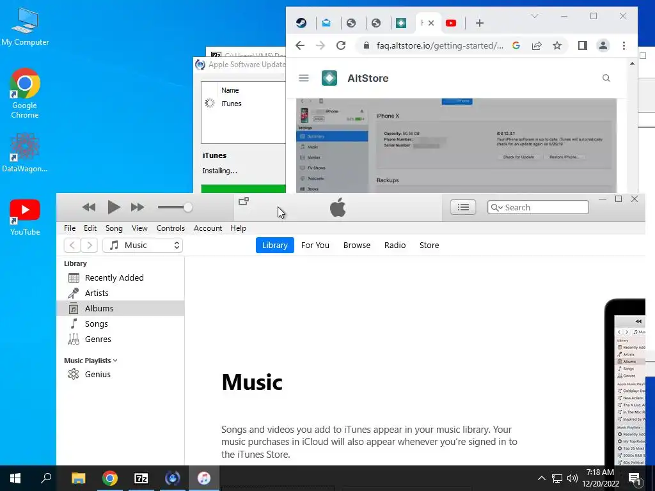The width and height of the screenshot is (655, 491).
Task: Go back with the iTunes back arrow
Action: (72, 245)
